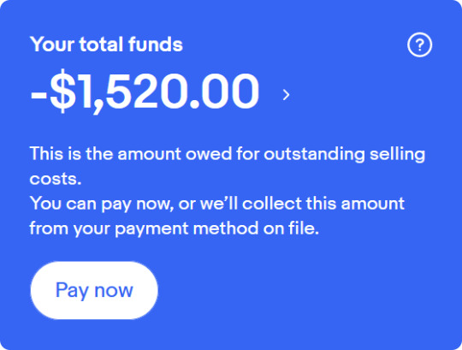
Task: Click the word "funds" in the title
Action: pyautogui.click(x=155, y=44)
